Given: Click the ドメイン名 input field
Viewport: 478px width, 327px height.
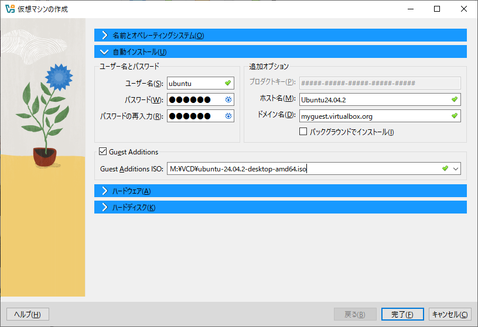Looking at the screenshot, I should pos(380,116).
